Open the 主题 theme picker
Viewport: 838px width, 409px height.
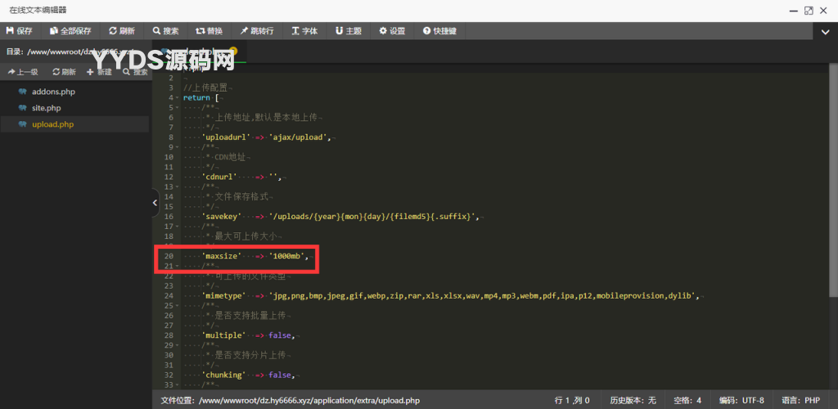[348, 31]
